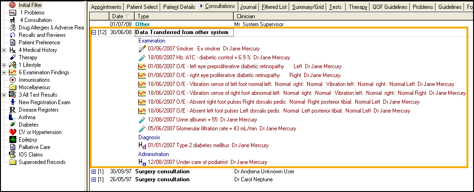Switch to the Patient Details tab
Image resolution: width=474 pixels, height=192 pixels.
[180, 7]
